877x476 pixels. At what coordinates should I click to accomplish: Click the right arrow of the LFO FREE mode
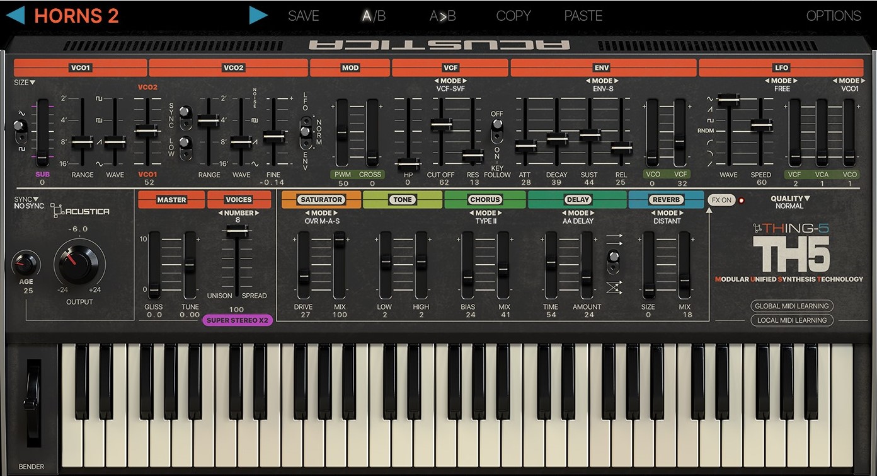796,81
